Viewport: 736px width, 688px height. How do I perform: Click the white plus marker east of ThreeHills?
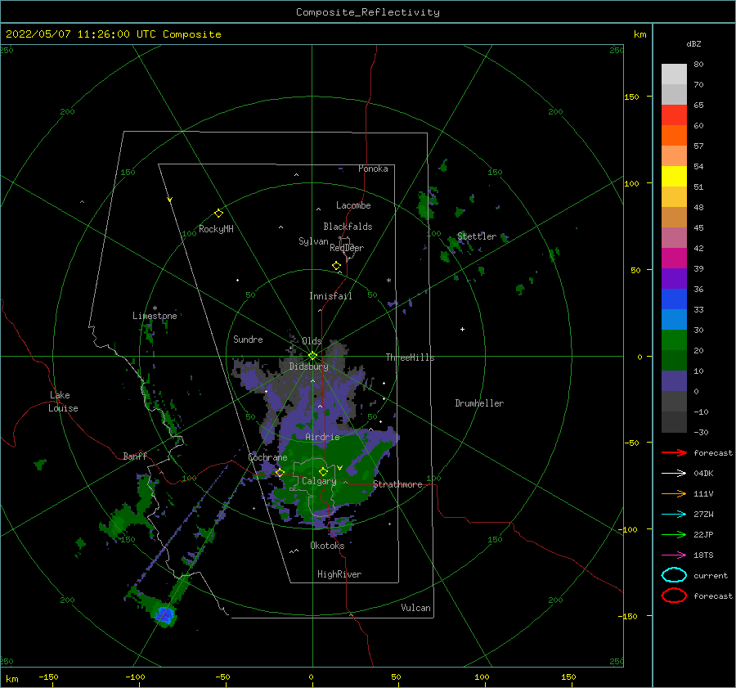click(x=462, y=329)
